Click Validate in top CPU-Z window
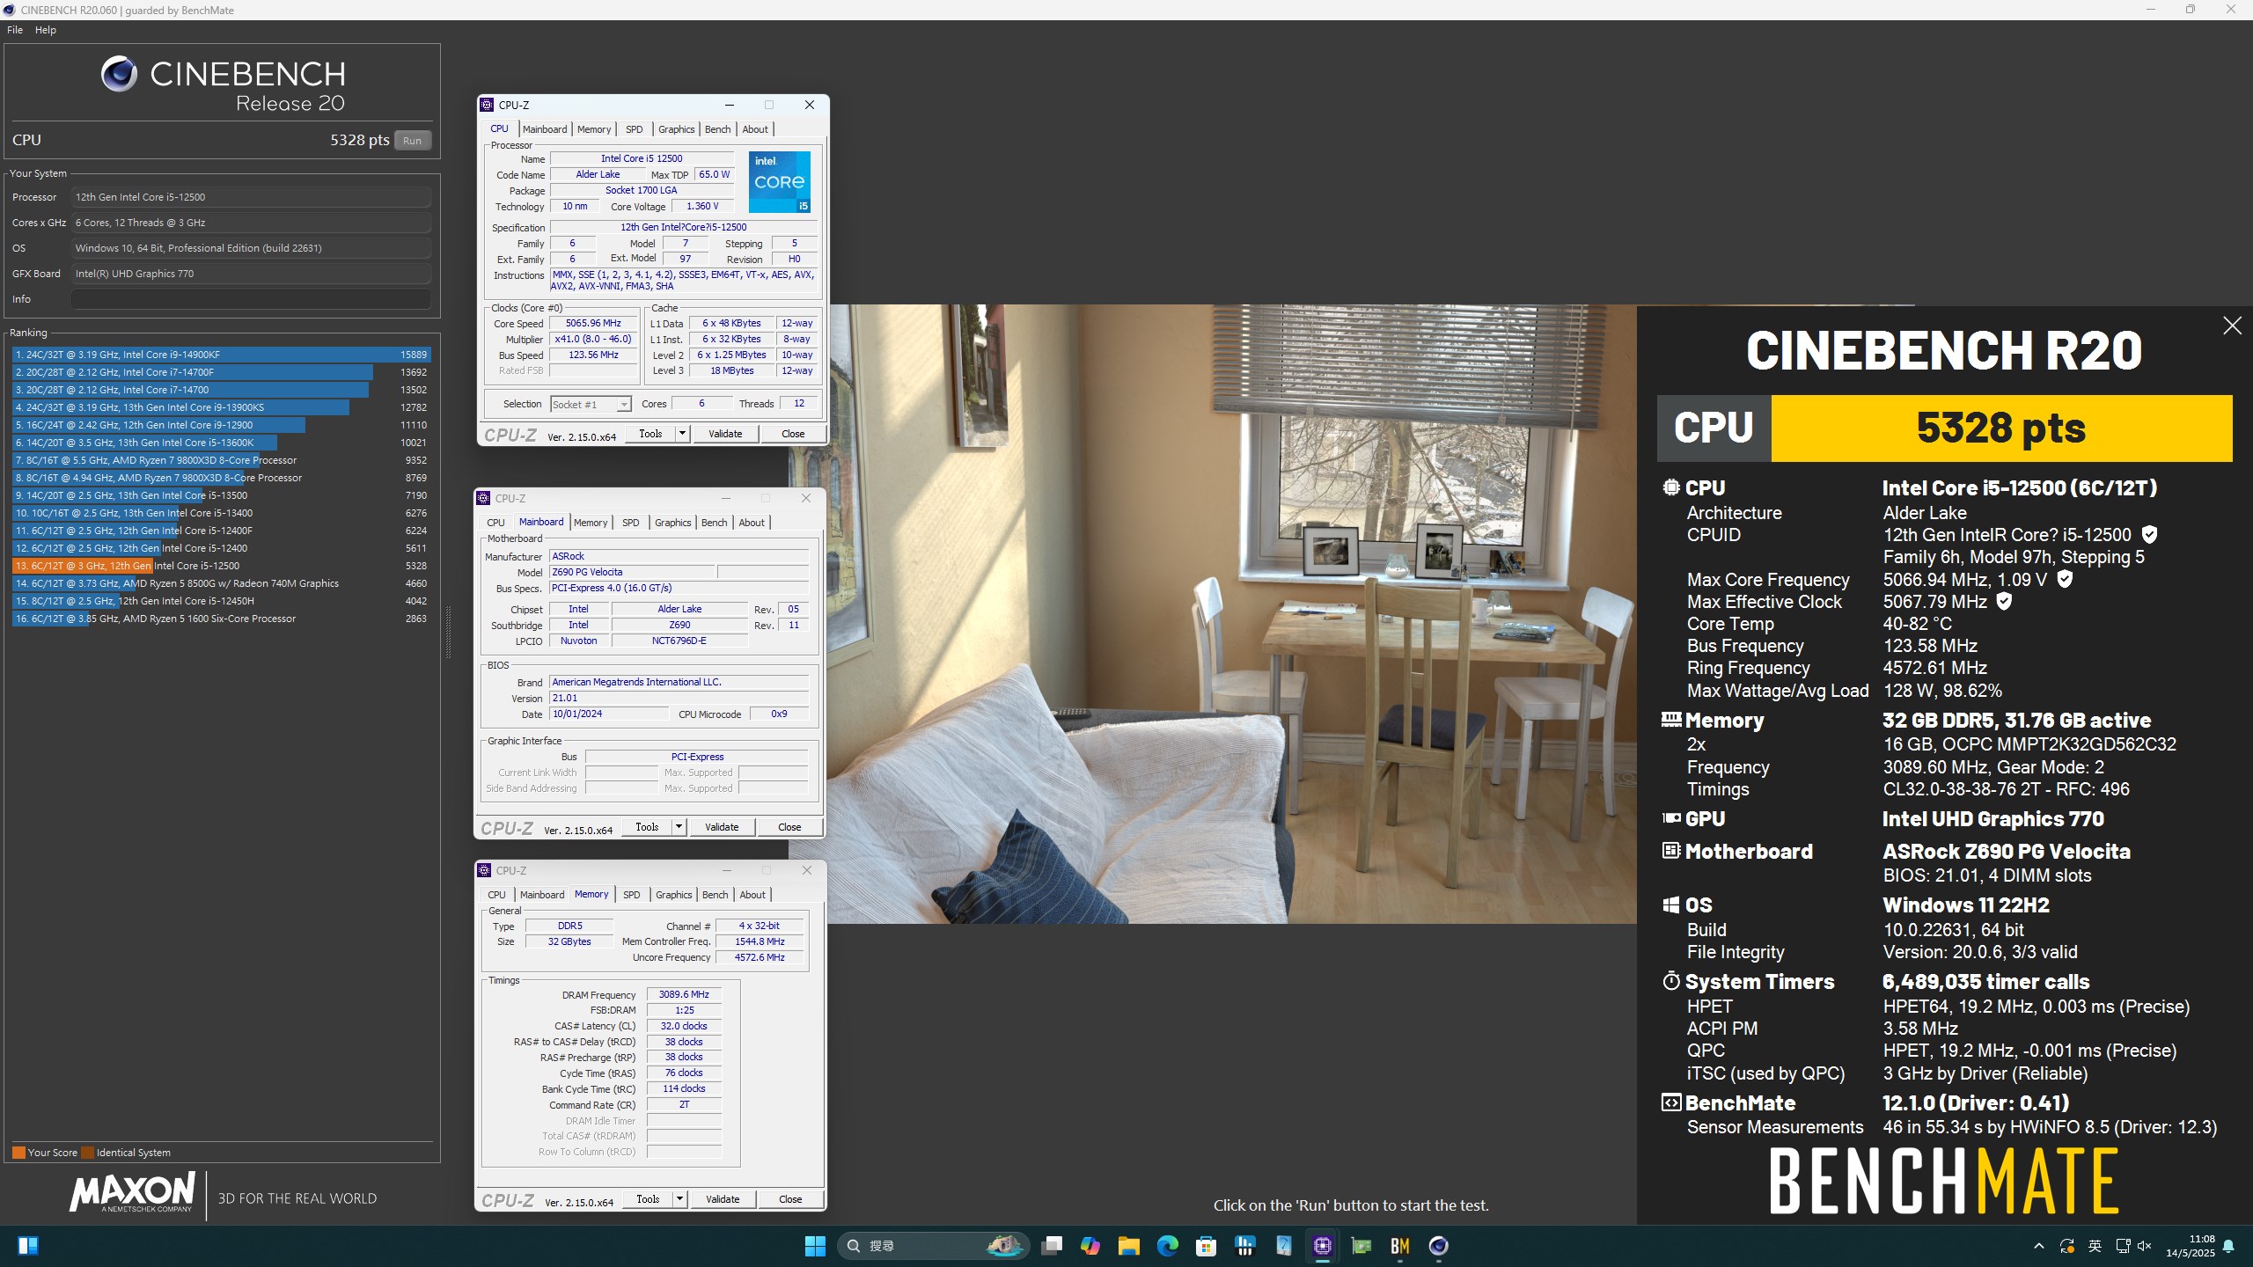 click(725, 434)
